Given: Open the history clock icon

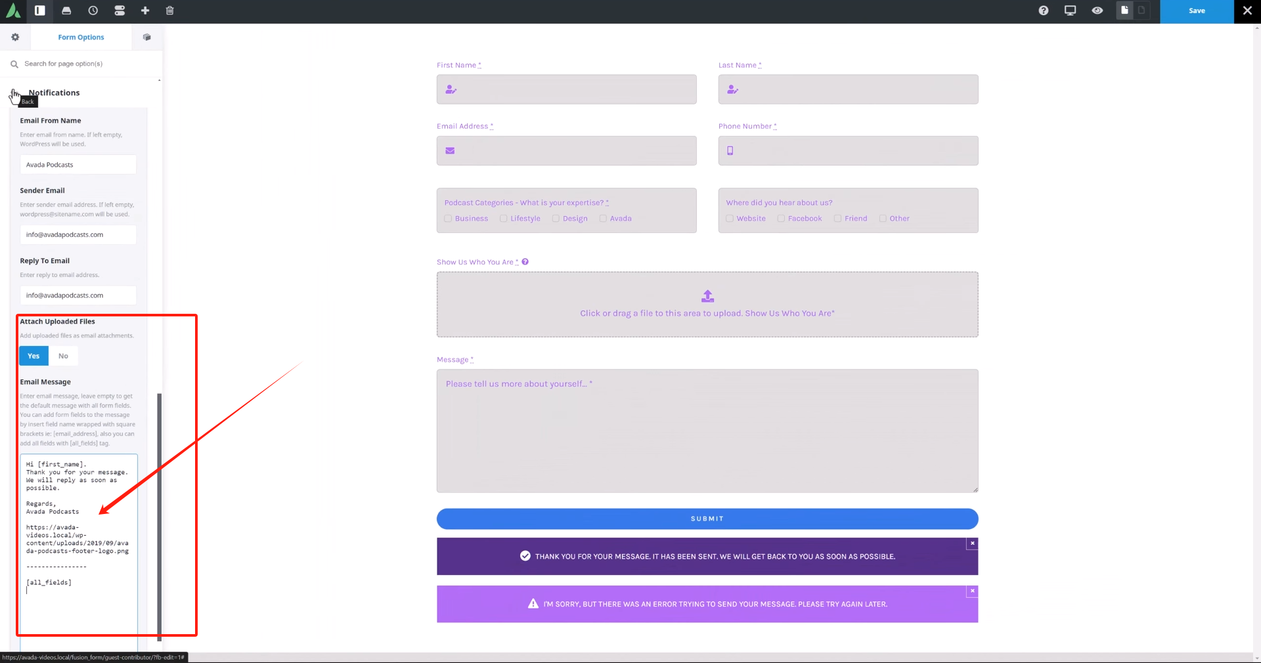Looking at the screenshot, I should [x=93, y=11].
